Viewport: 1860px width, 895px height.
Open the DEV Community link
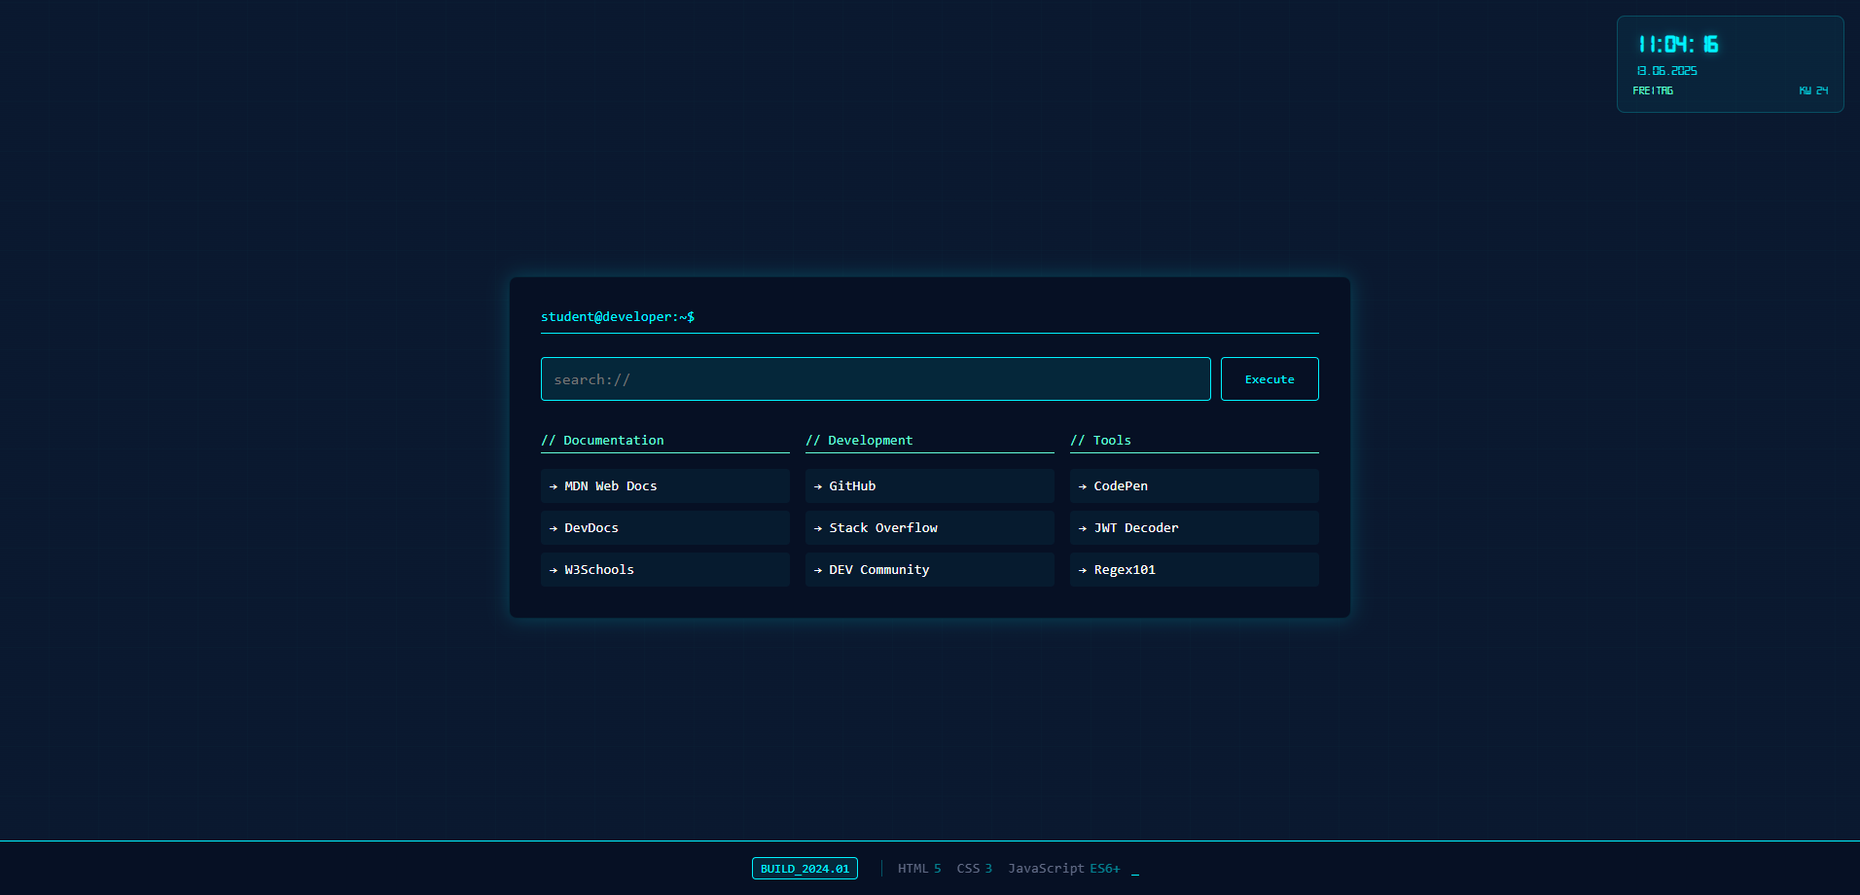(x=930, y=570)
